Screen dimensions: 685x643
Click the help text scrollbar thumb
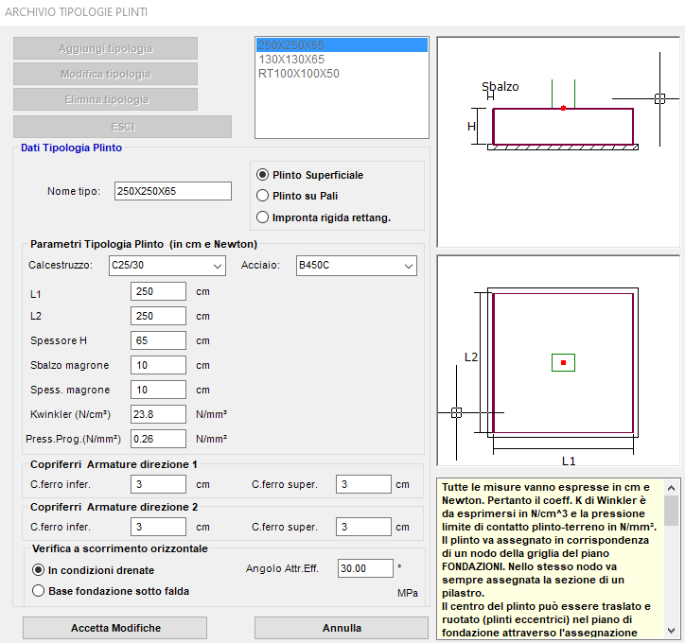[671, 511]
